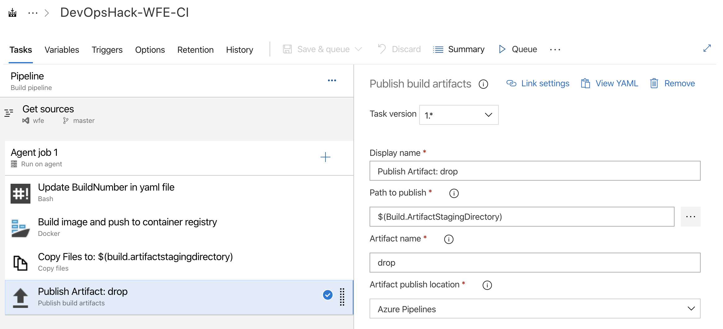This screenshot has height=329, width=723.
Task: Show Path to publish info tooltip
Action: pos(454,193)
